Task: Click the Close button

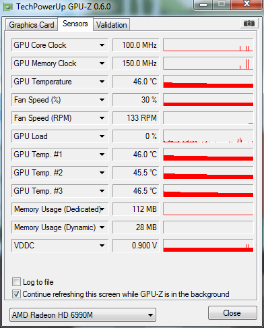Action: (x=232, y=313)
